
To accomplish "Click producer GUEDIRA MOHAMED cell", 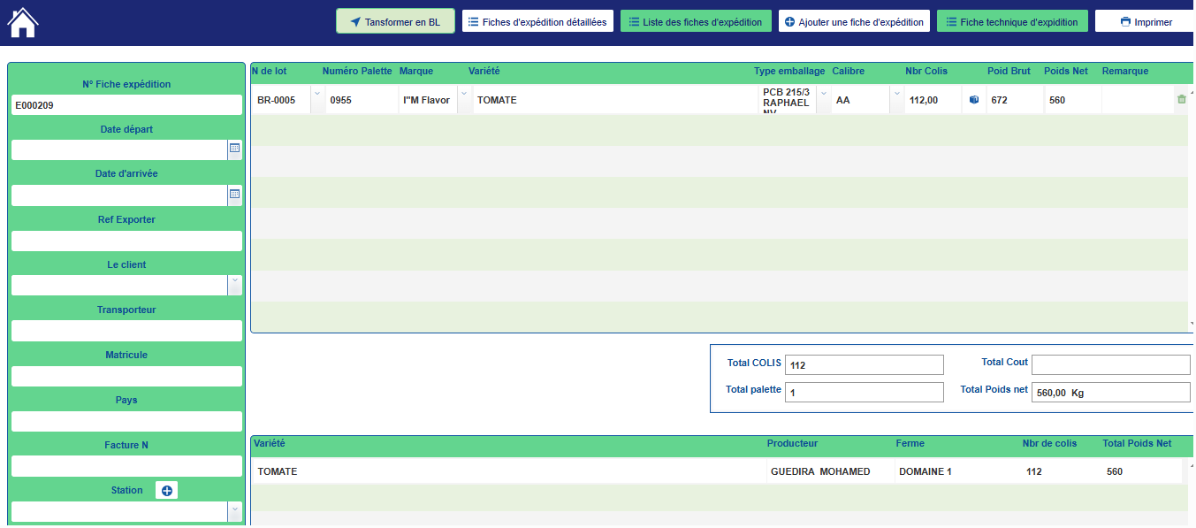I will [830, 471].
